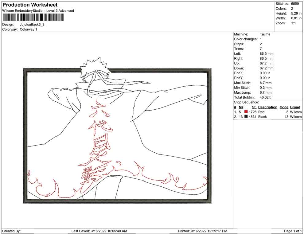Click the barcode under the worksheet title

pyautogui.click(x=33, y=18)
